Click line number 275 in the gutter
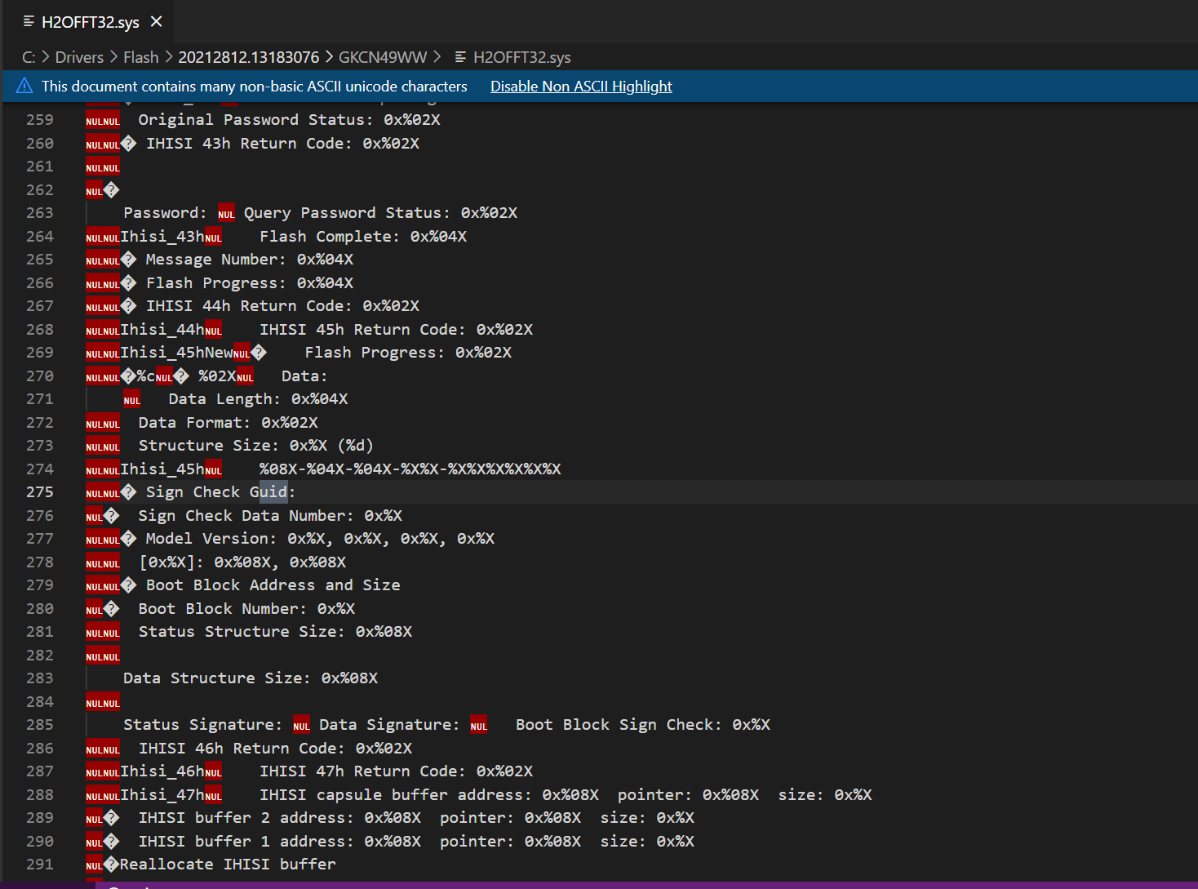 [x=40, y=492]
